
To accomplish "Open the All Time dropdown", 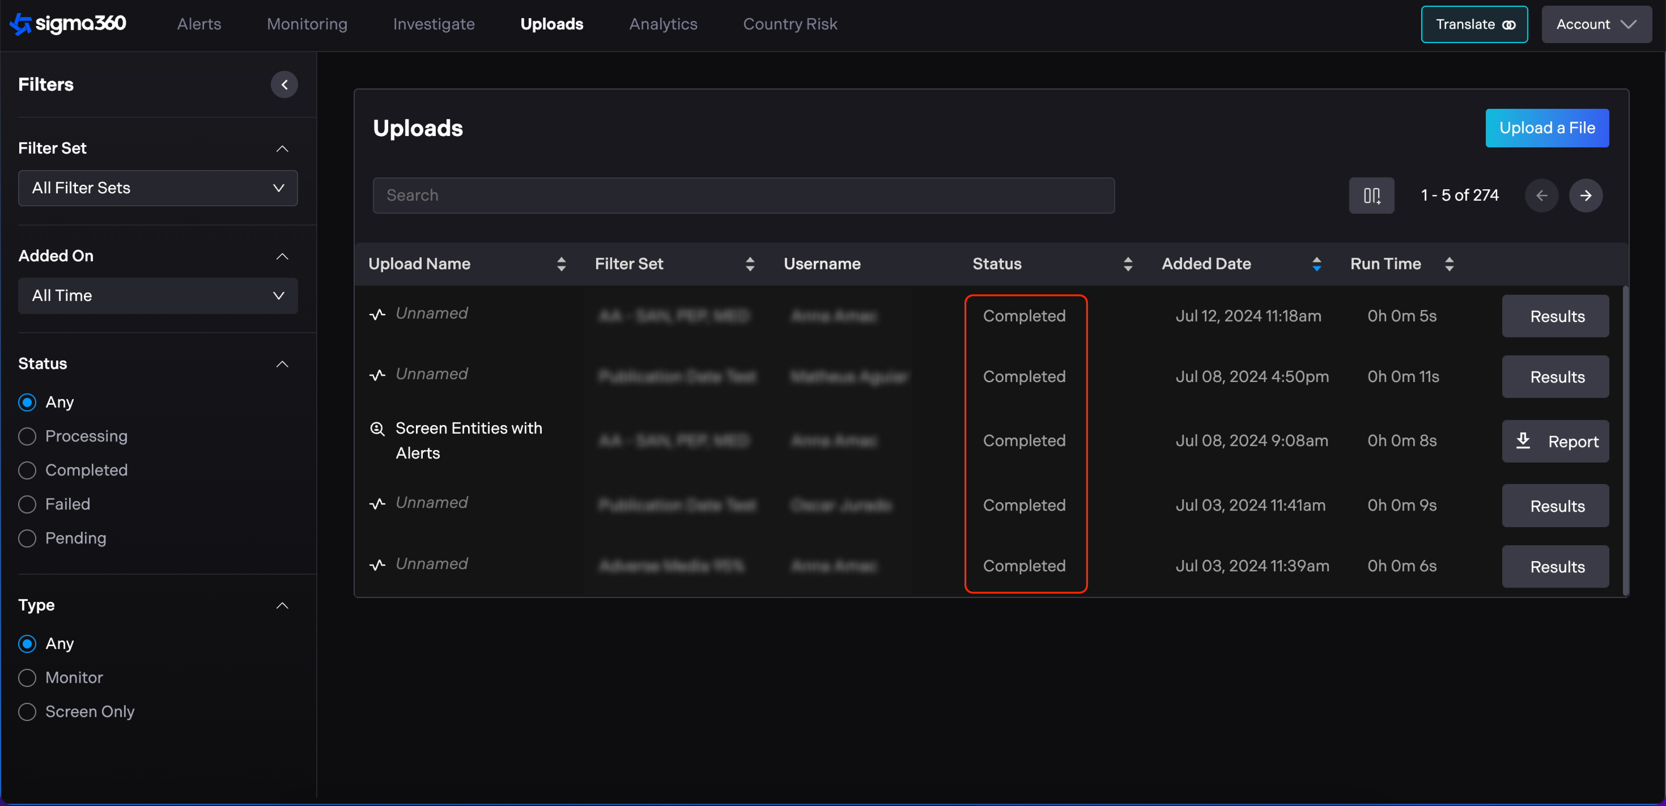I will [158, 295].
